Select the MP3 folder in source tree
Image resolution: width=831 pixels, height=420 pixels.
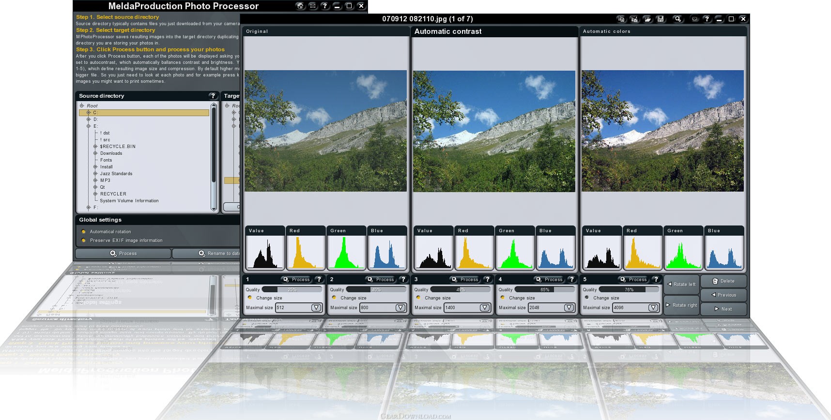click(105, 180)
